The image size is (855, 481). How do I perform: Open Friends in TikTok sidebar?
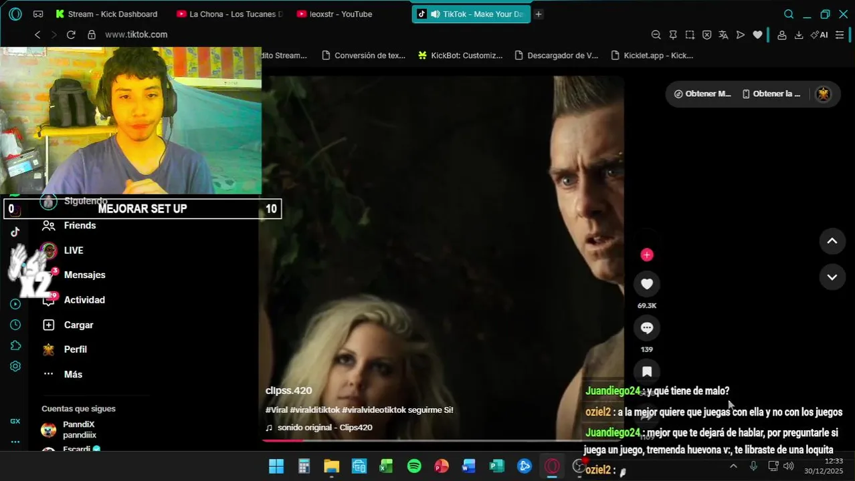(x=70, y=226)
